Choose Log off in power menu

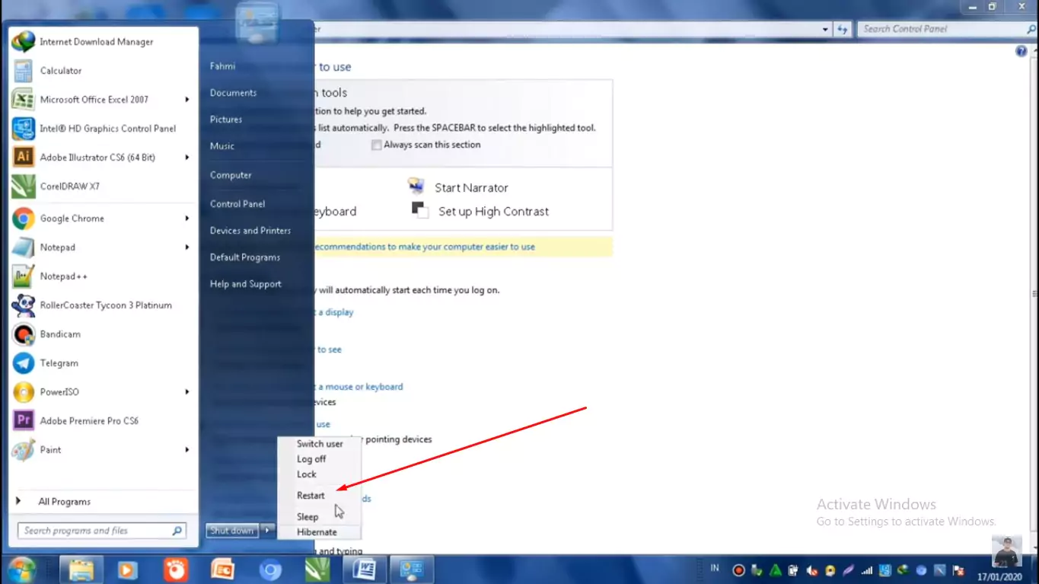pyautogui.click(x=319, y=459)
